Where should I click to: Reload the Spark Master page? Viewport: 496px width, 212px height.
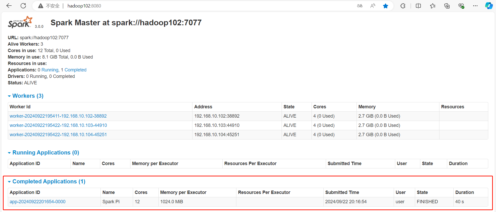tap(23, 6)
